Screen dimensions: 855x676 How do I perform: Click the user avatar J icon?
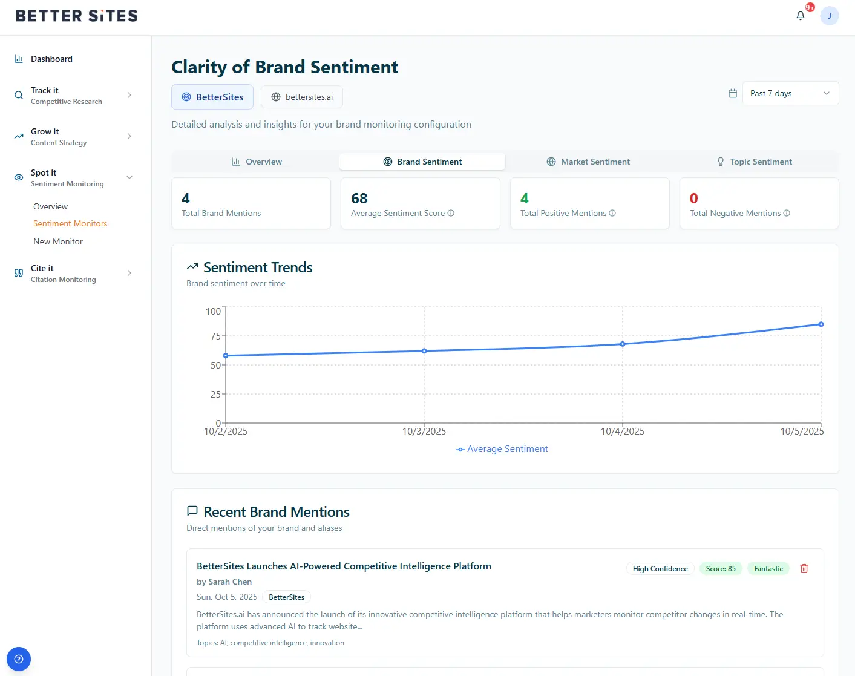pyautogui.click(x=829, y=16)
